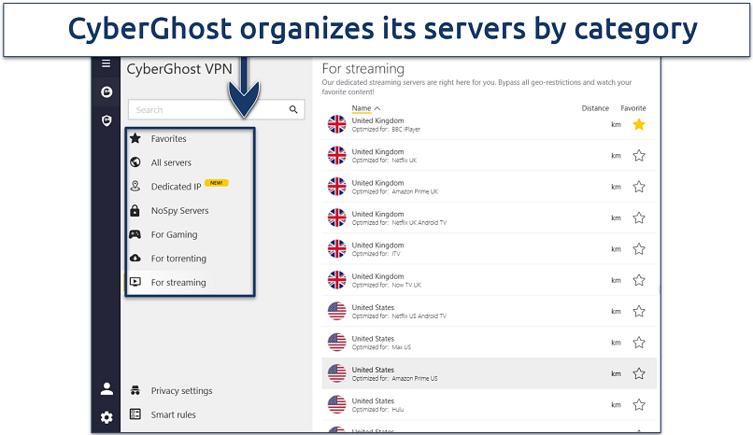This screenshot has height=435, width=753.
Task: Click the user account icon
Action: pyautogui.click(x=107, y=389)
